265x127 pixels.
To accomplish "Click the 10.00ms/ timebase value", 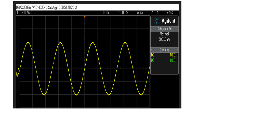I will [123, 13].
